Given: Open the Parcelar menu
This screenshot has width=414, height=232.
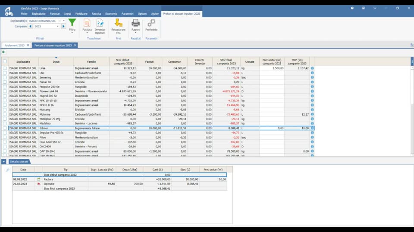Looking at the screenshot, I should [x=55, y=14].
